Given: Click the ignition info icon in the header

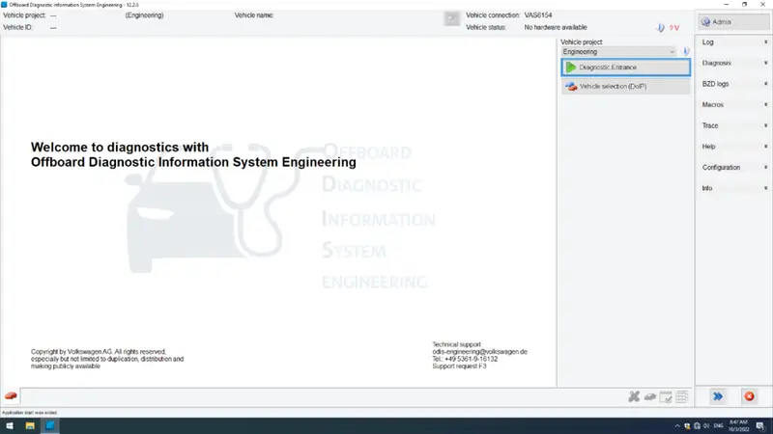Looking at the screenshot, I should [660, 28].
